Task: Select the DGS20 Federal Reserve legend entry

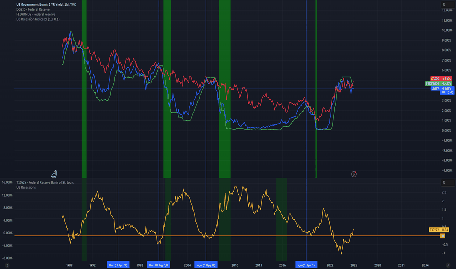Action: click(x=33, y=9)
